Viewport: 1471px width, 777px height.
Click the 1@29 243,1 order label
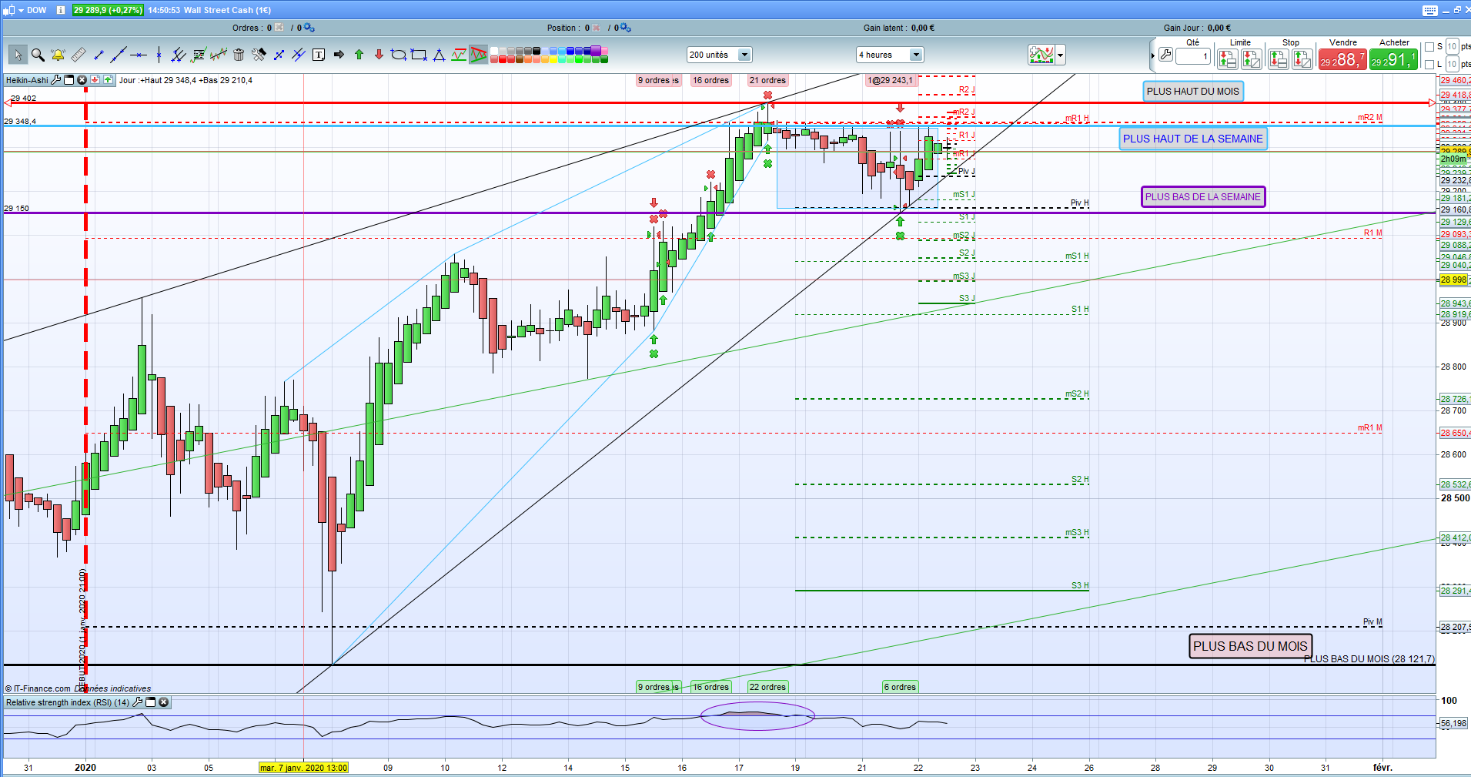pyautogui.click(x=890, y=80)
